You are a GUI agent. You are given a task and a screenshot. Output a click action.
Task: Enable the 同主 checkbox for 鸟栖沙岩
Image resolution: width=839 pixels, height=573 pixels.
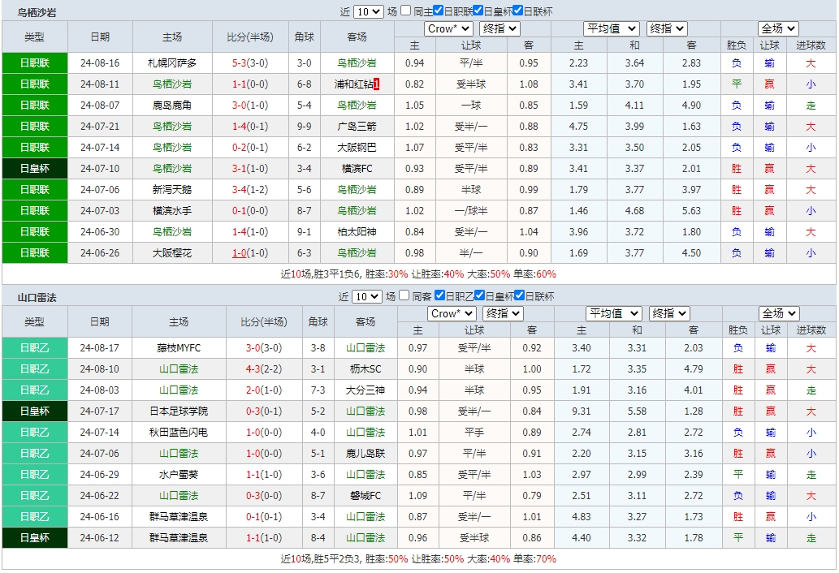tap(405, 11)
